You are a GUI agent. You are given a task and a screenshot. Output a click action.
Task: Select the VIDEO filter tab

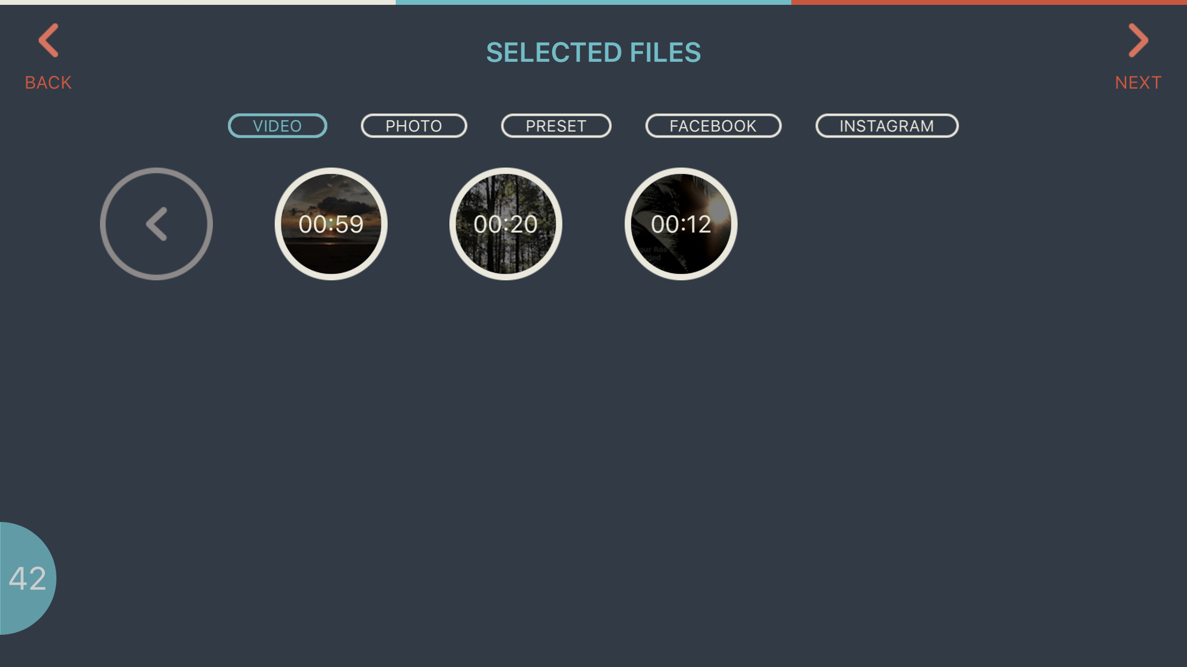[x=277, y=126]
